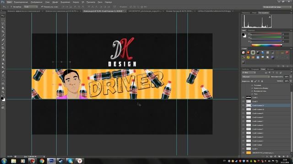The width and height of the screenshot is (293, 164).
Task: Select the Dodge tool
Action: click(x=3, y=68)
